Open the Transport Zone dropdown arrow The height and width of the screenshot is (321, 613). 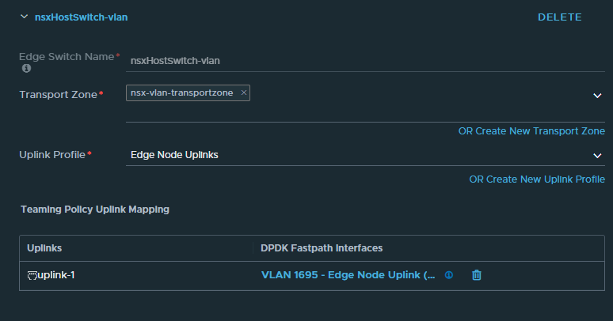pyautogui.click(x=597, y=95)
